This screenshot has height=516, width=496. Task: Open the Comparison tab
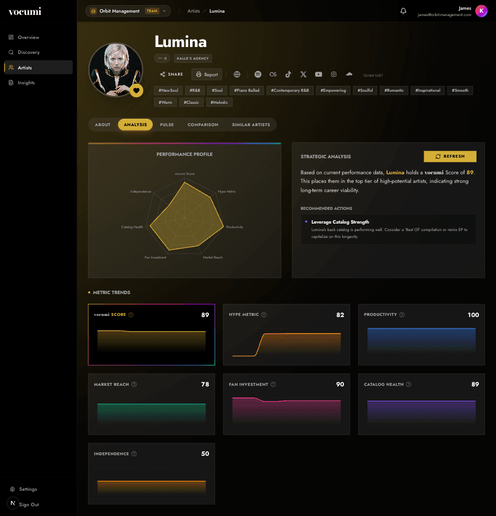click(203, 125)
